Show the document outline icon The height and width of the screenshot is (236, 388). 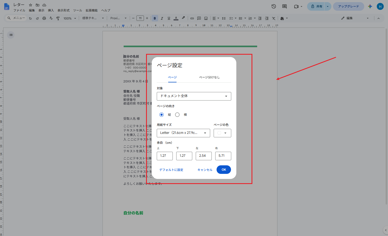click(11, 35)
